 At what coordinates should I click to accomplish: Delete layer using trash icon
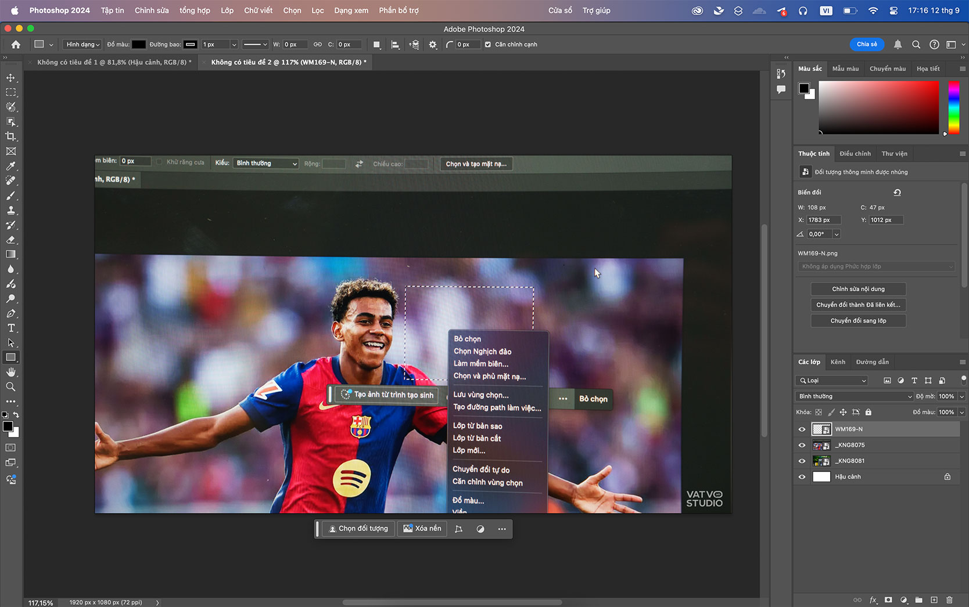click(x=949, y=600)
